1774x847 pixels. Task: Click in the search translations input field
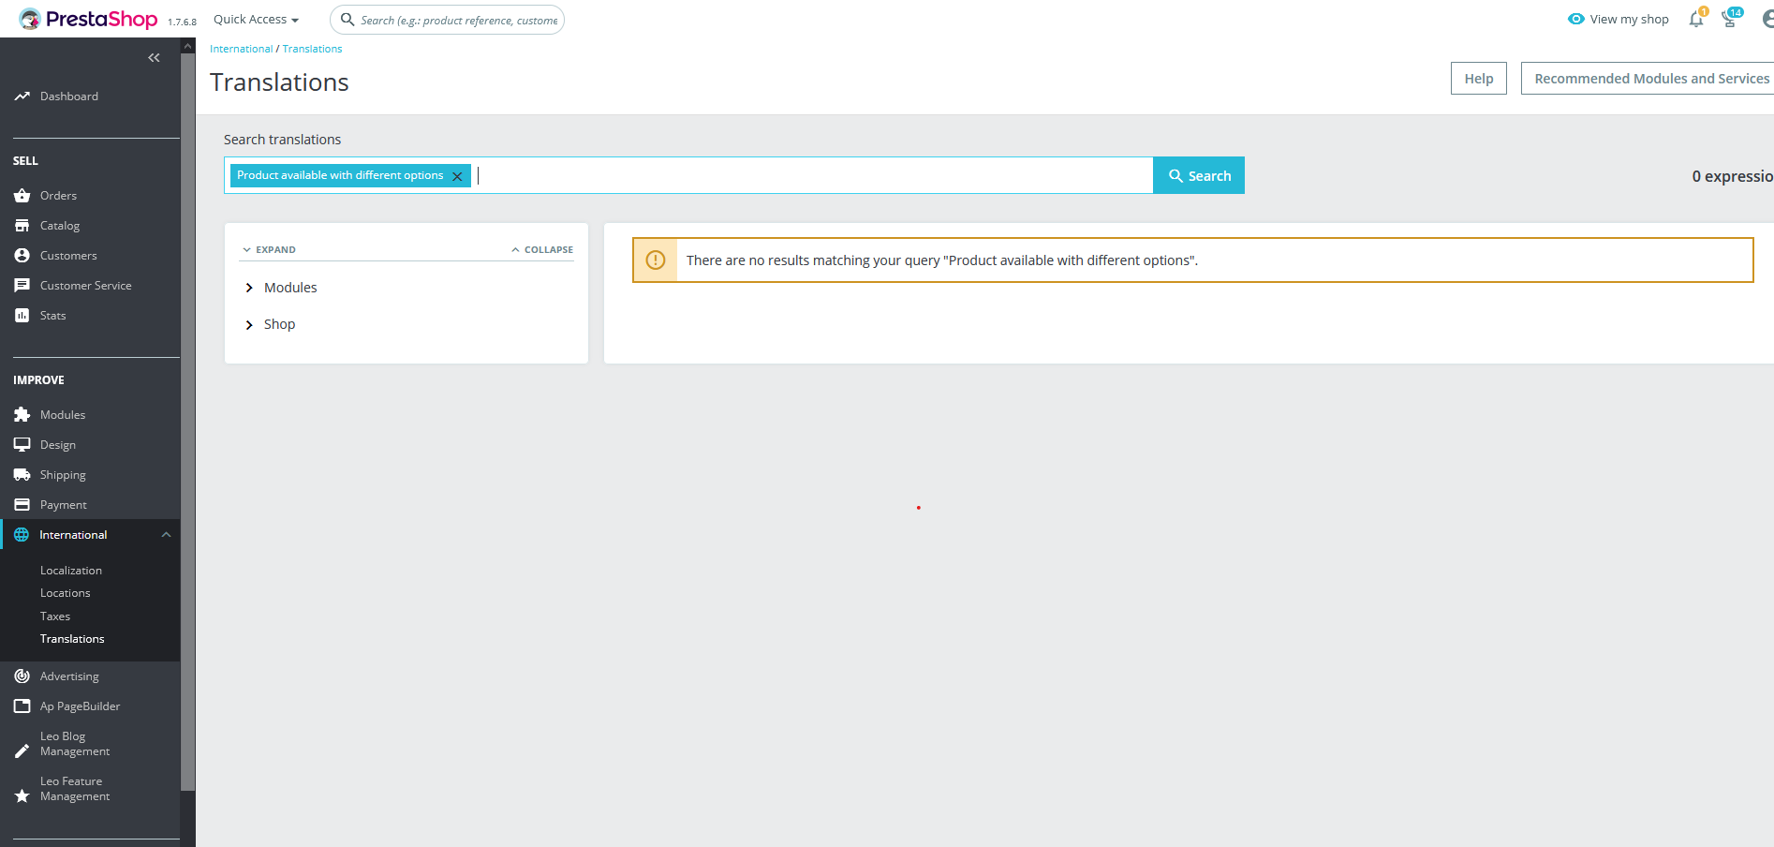coord(813,175)
